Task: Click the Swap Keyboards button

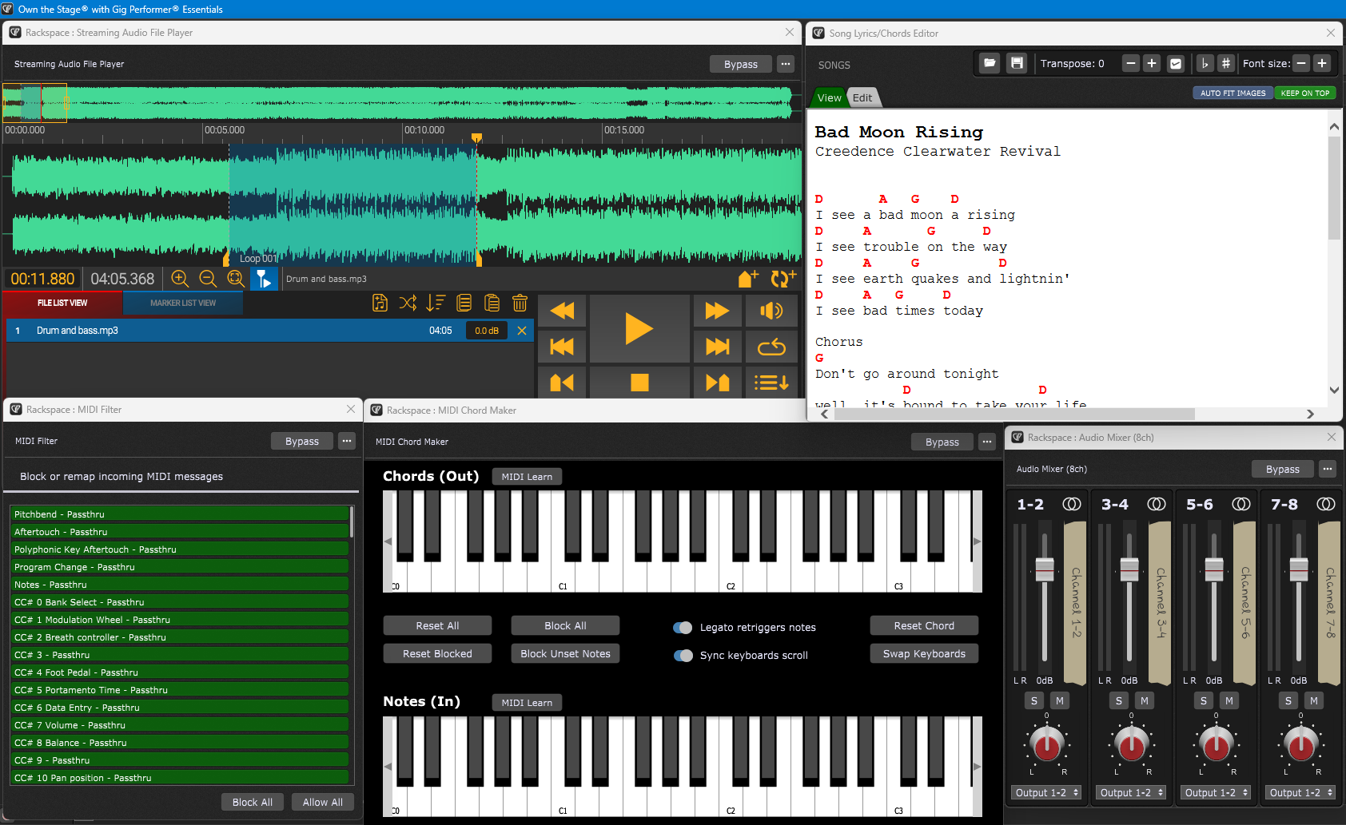Action: coord(924,653)
